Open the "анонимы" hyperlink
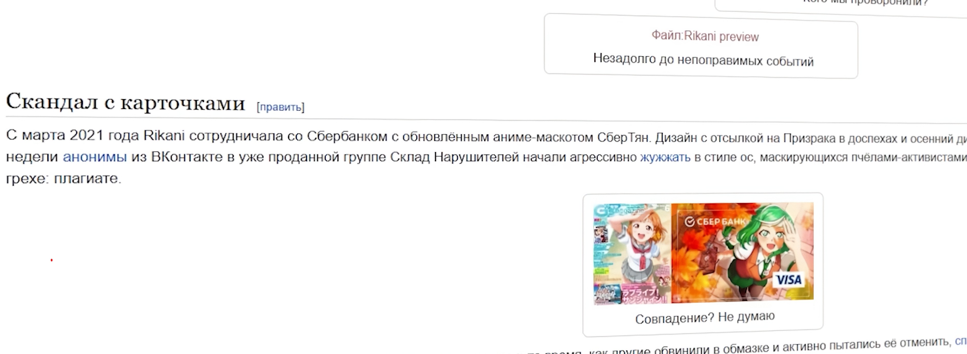The height and width of the screenshot is (354, 967). (x=95, y=157)
